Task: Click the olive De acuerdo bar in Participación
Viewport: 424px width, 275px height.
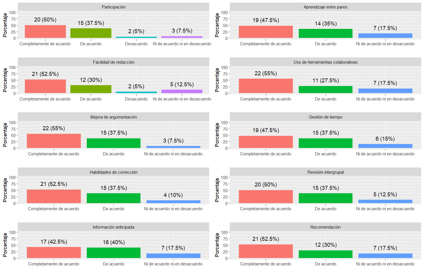Action: [x=91, y=33]
